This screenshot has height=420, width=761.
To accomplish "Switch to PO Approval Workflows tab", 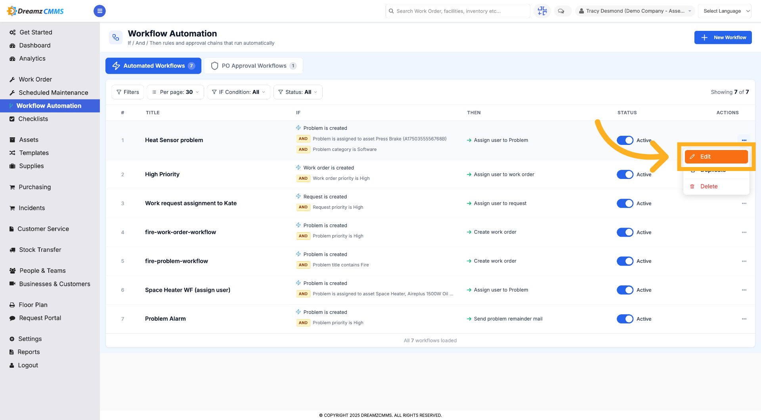I will (x=254, y=66).
